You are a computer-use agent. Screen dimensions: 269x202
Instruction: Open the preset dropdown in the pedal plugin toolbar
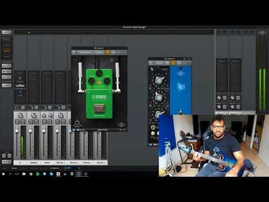[85, 52]
